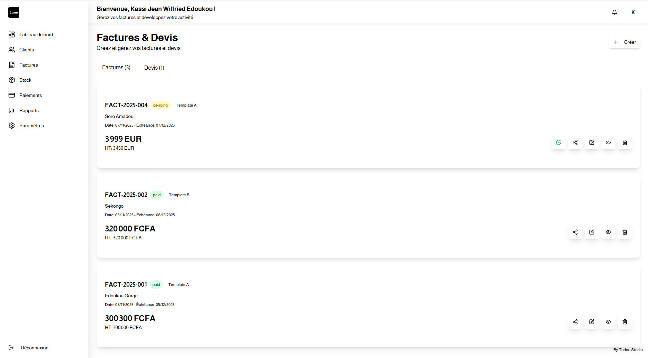Open the K profile avatar
This screenshot has width=648, height=358.
click(x=633, y=12)
